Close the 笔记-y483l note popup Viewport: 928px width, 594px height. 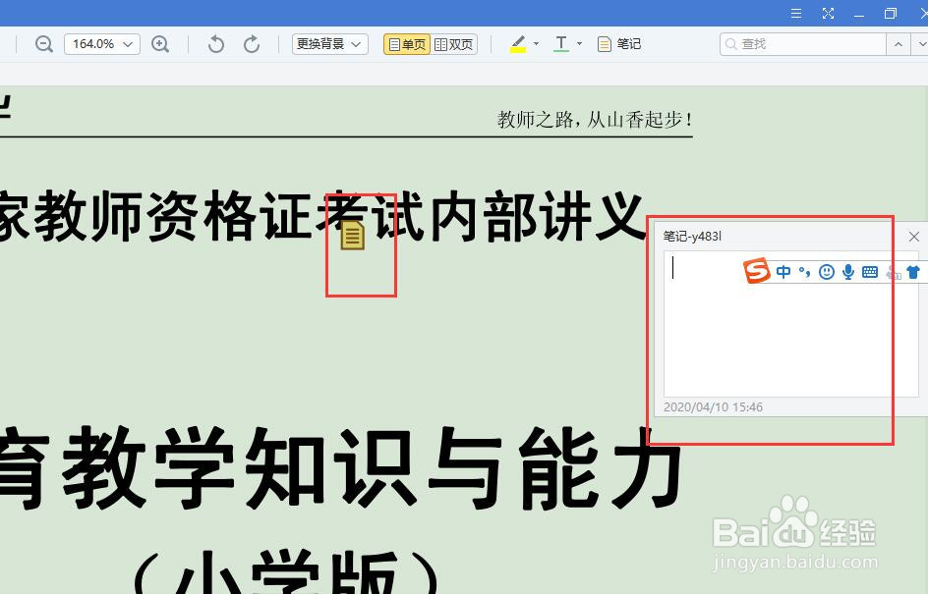[914, 237]
